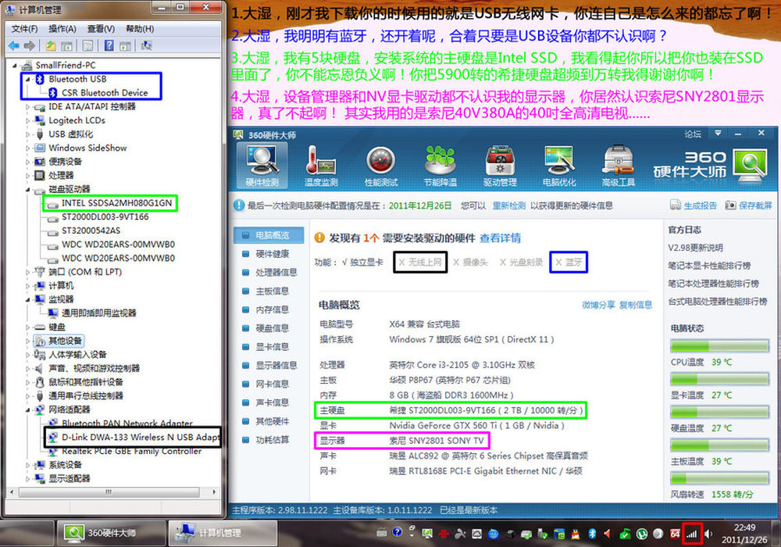The width and height of the screenshot is (781, 547).
Task: Expand USB 虚拟化 node
Action: coord(28,134)
